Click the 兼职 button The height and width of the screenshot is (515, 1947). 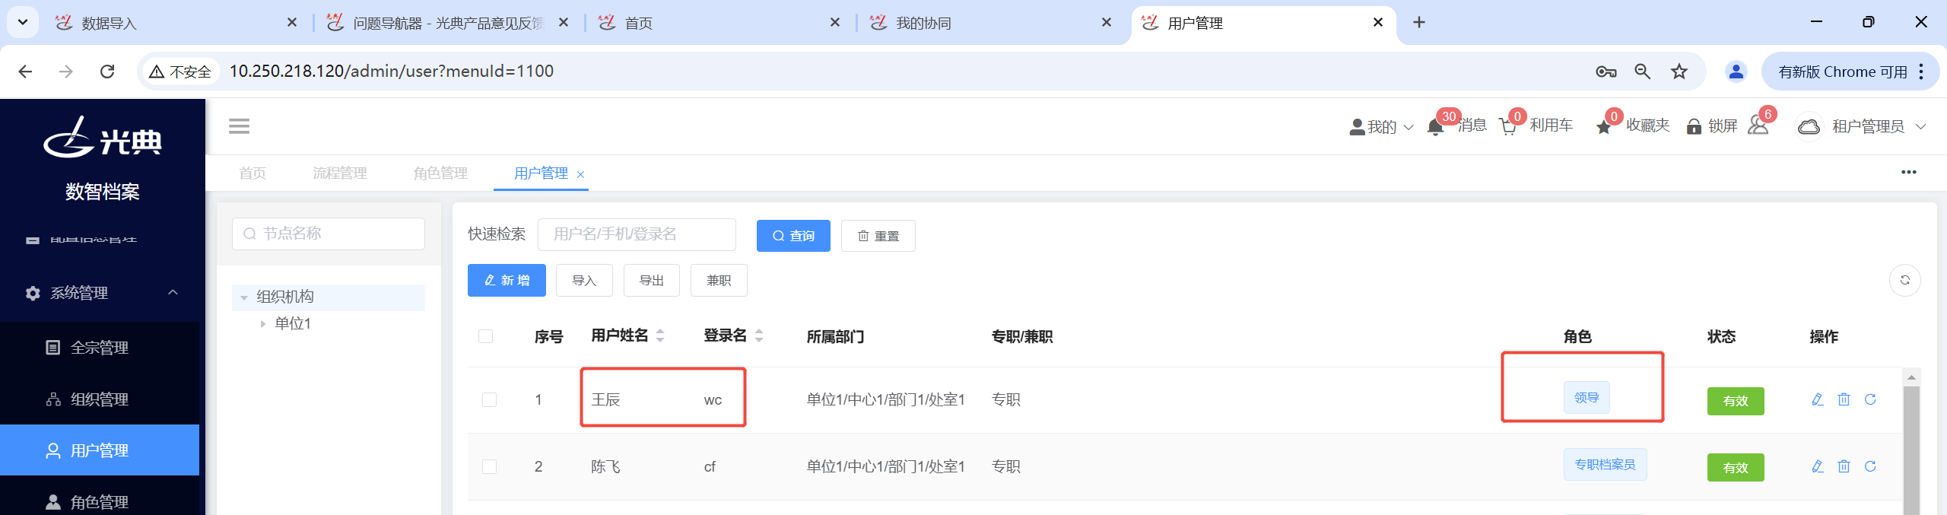[x=719, y=281]
